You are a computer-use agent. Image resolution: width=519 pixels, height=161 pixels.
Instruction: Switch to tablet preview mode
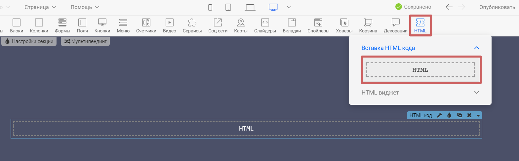point(228,7)
